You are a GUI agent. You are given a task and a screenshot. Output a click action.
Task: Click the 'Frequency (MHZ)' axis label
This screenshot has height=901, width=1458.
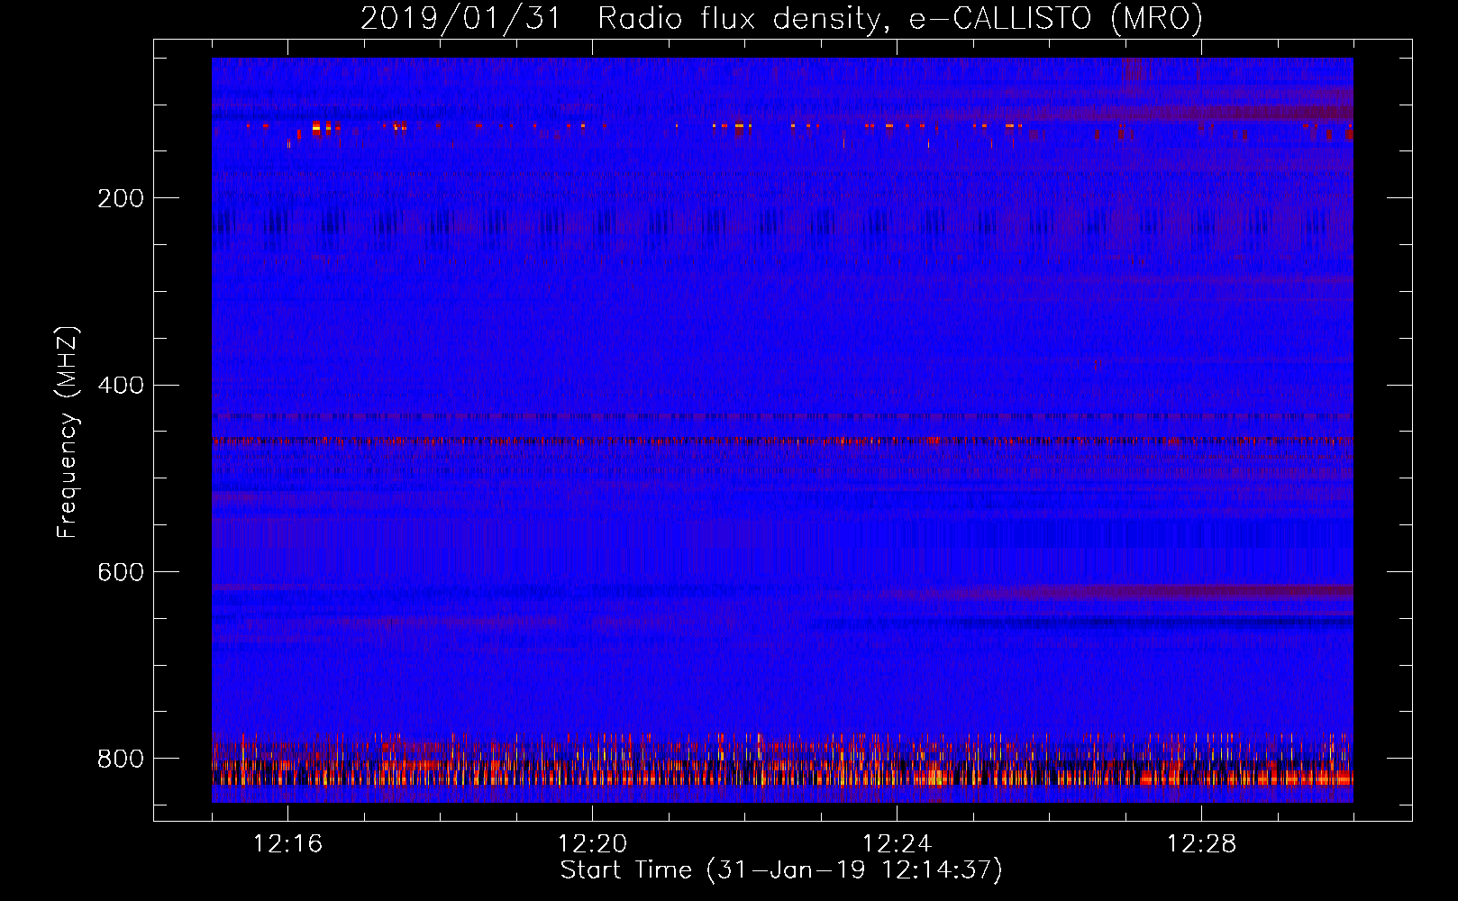pos(67,432)
